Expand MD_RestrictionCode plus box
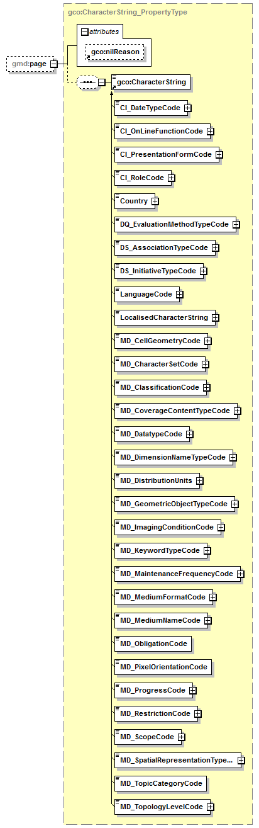 click(x=198, y=713)
